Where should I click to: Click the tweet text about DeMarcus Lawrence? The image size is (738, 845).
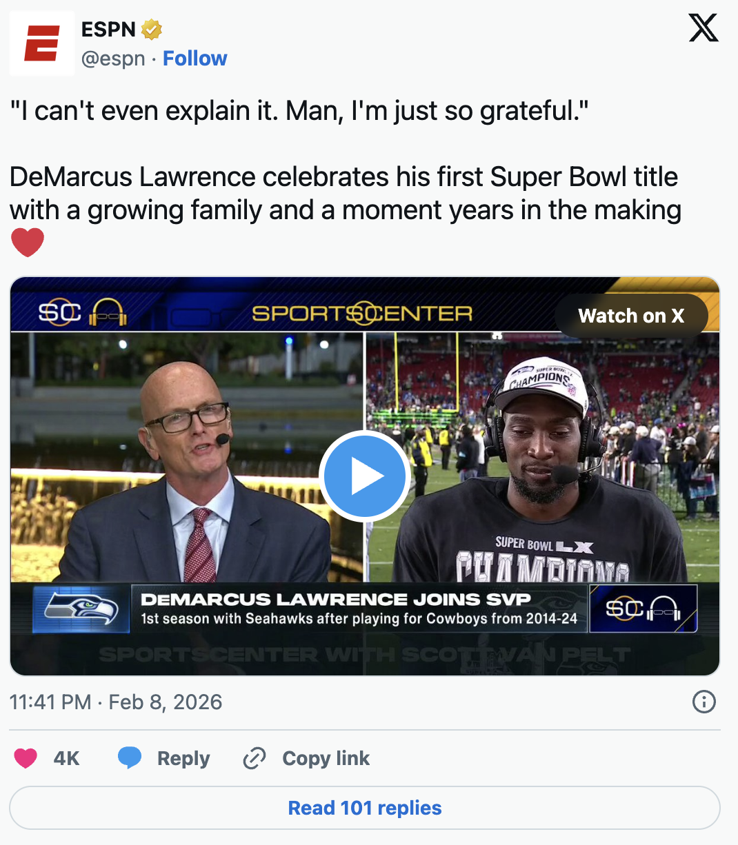pos(345,193)
